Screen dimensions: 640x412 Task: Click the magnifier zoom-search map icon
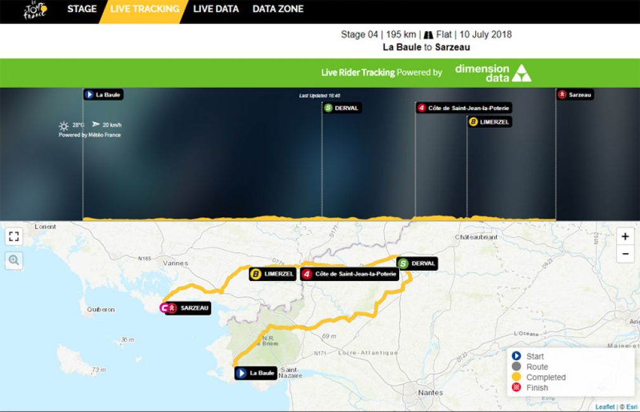14,260
